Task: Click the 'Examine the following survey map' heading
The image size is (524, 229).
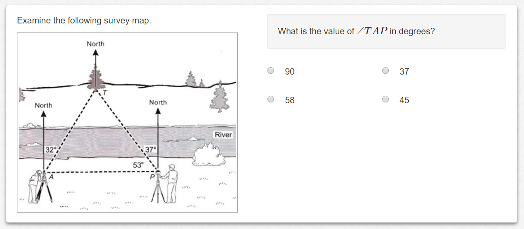Action: [84, 20]
